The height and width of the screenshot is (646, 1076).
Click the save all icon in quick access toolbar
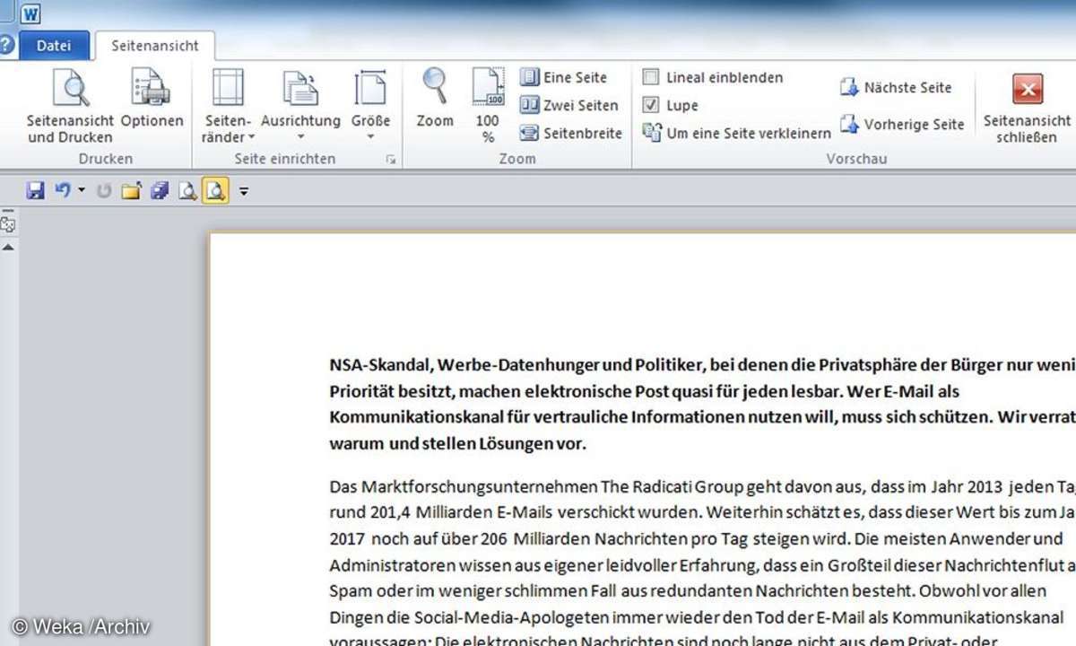160,190
